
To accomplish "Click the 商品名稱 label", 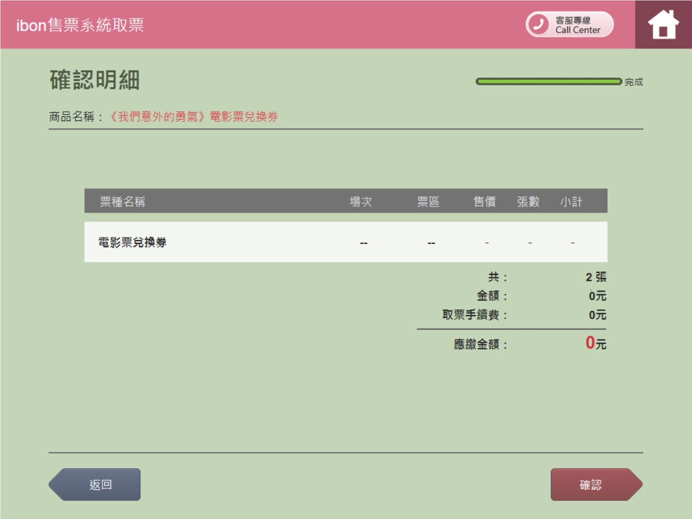I will pos(76,117).
